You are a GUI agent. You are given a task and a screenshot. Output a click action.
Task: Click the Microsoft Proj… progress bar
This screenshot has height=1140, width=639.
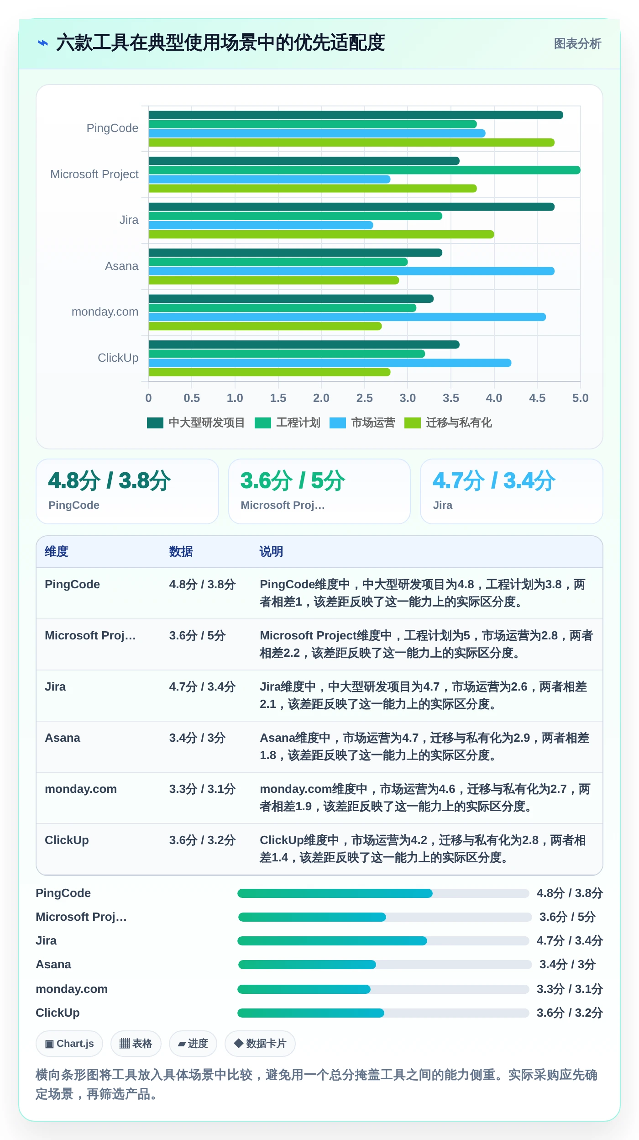point(385,917)
